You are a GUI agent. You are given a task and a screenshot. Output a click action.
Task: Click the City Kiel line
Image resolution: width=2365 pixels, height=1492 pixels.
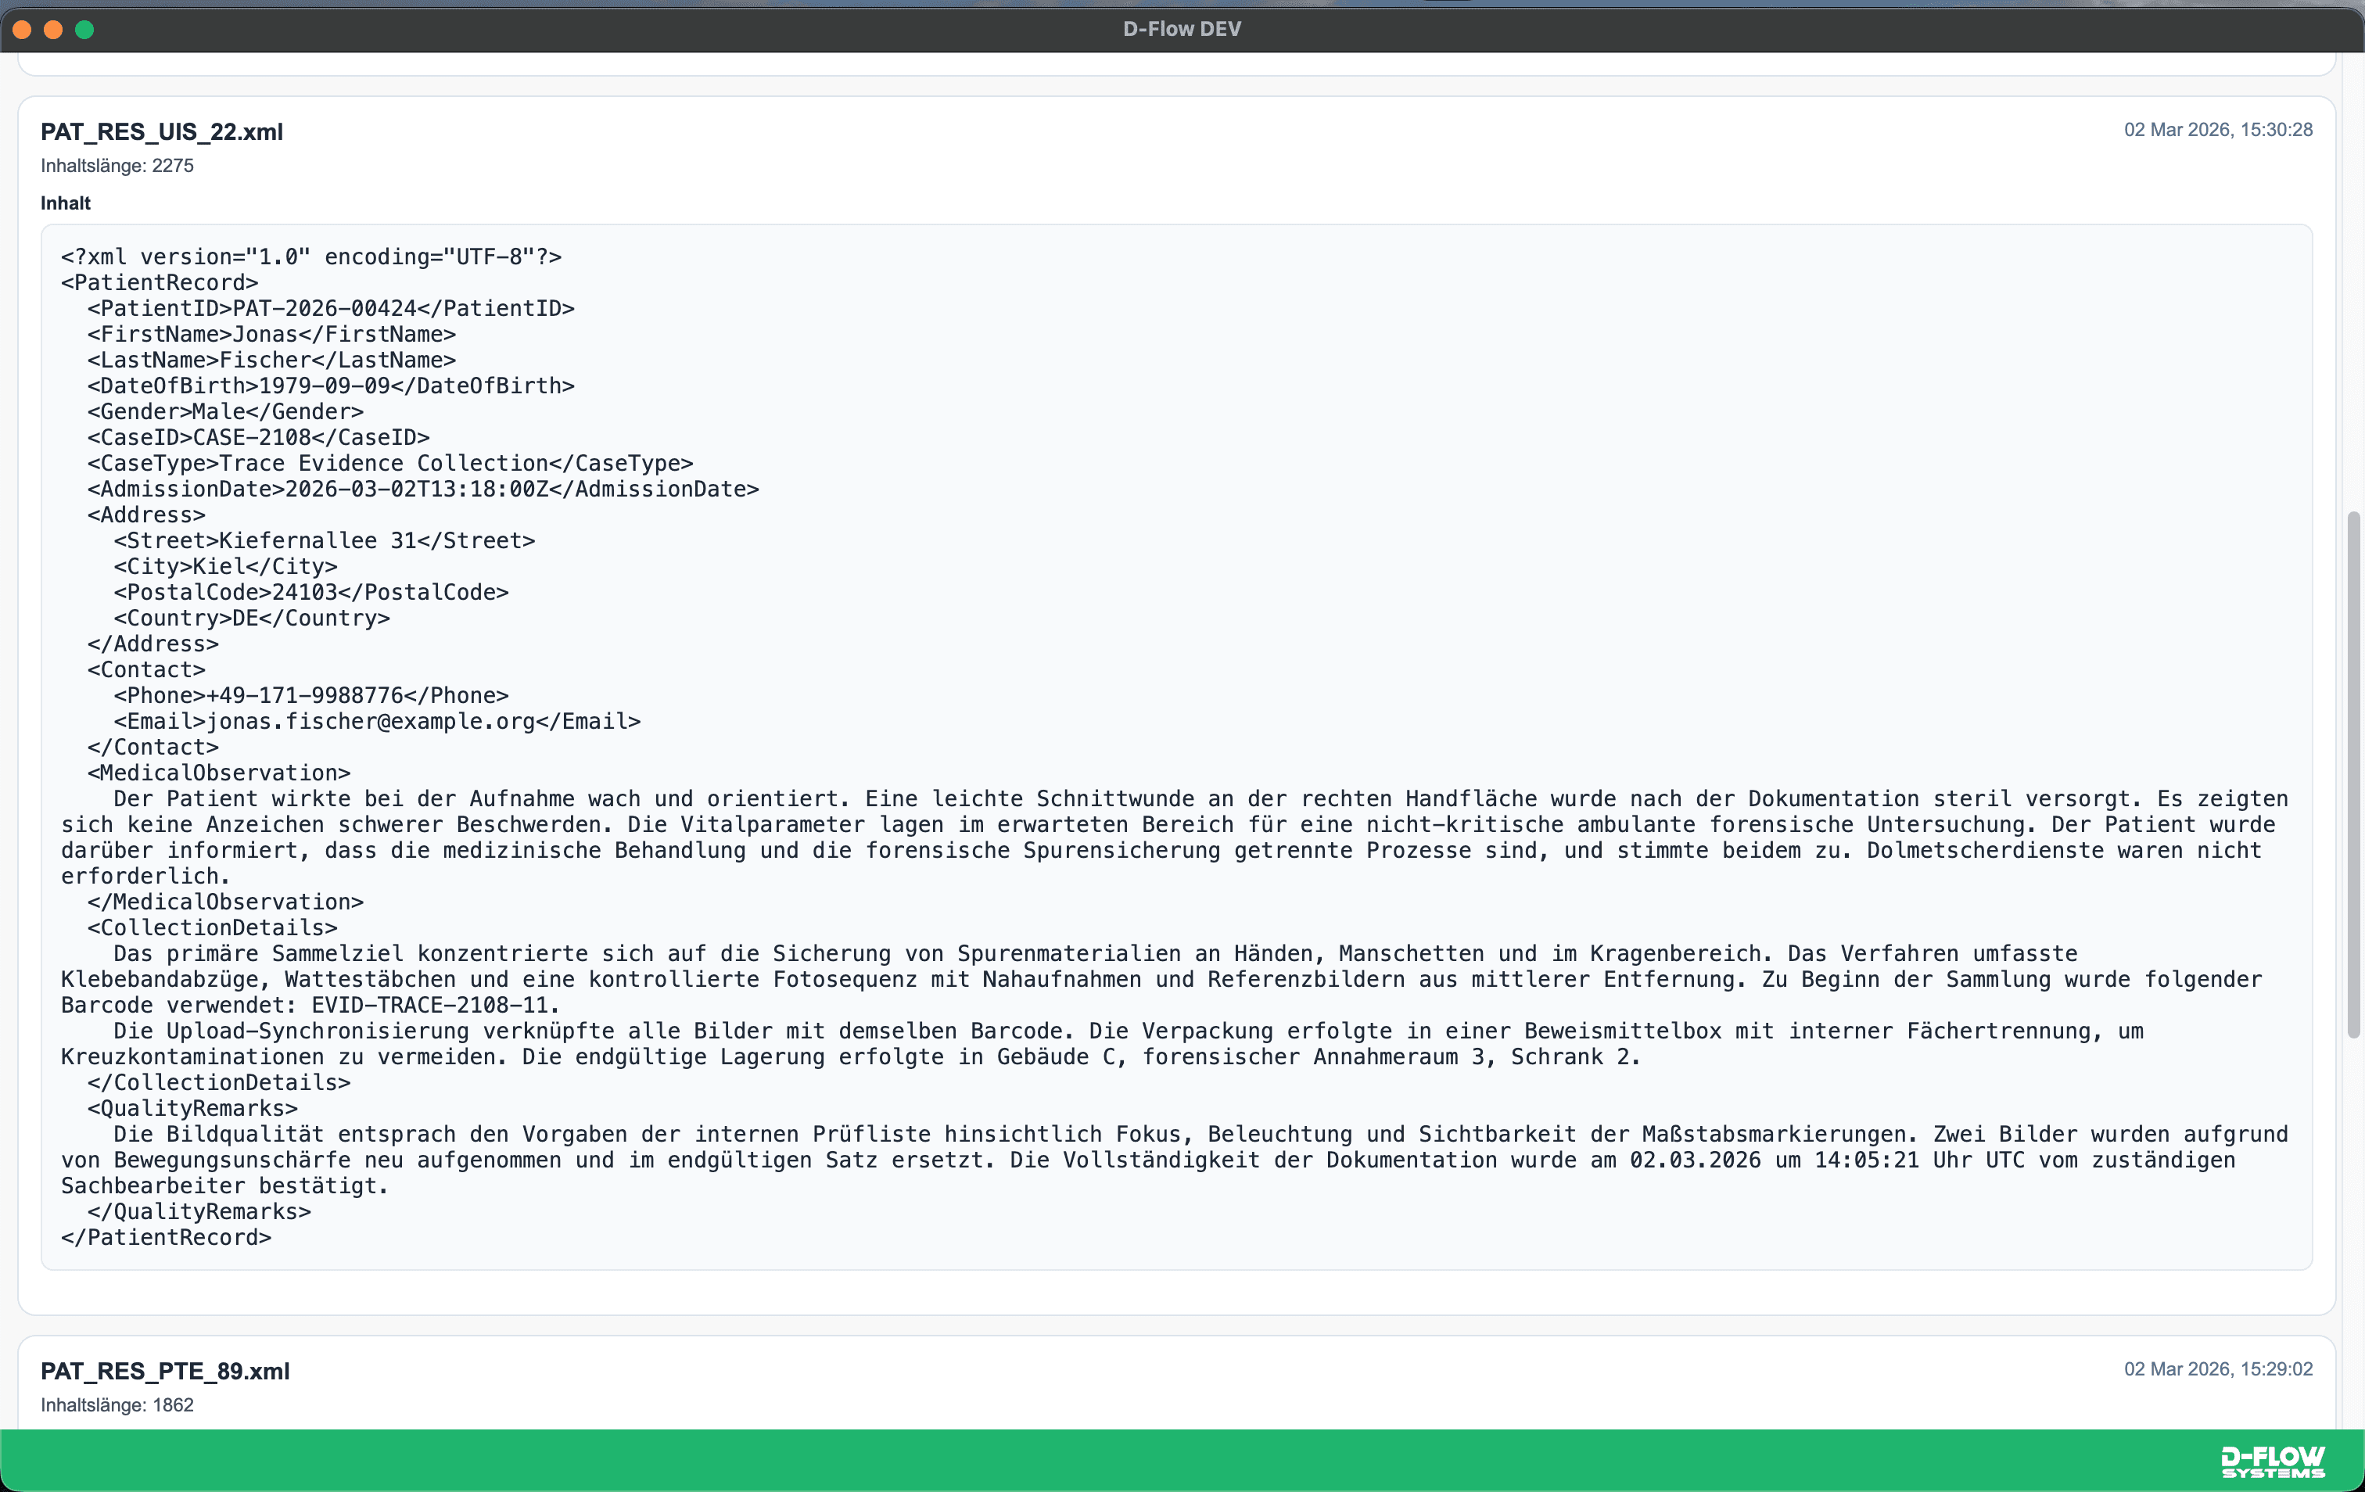[226, 567]
